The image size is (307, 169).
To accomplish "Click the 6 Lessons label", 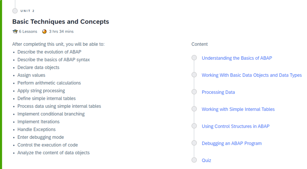I will click(28, 31).
